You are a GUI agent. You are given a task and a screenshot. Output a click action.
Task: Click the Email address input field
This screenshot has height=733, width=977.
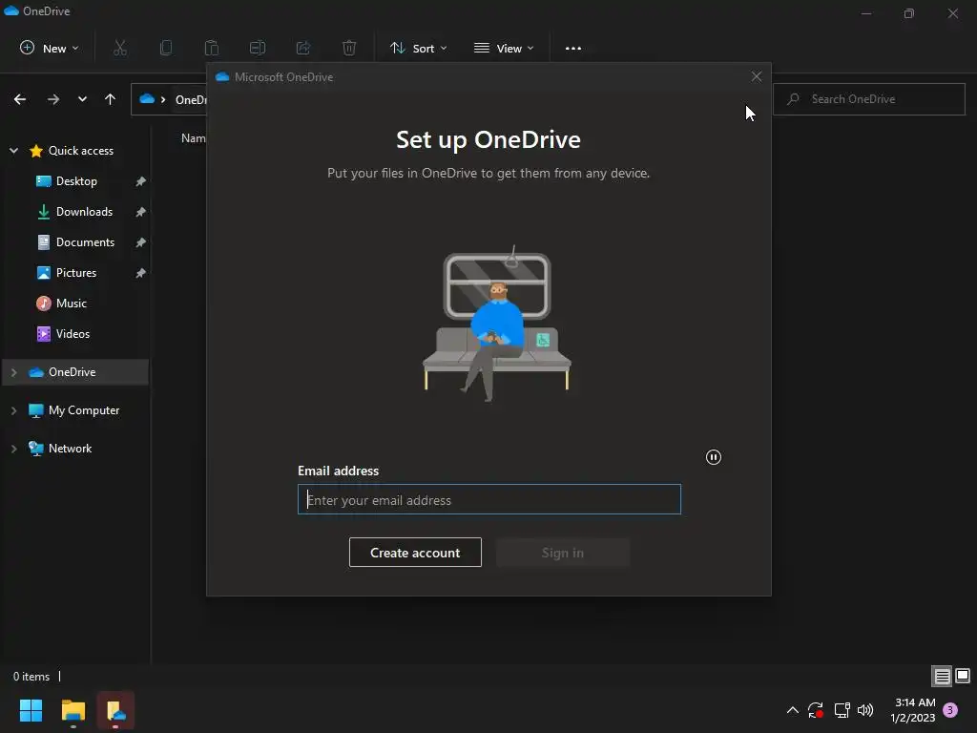coord(489,499)
